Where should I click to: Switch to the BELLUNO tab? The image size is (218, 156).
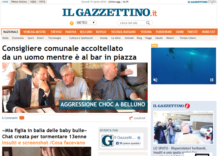86,32
